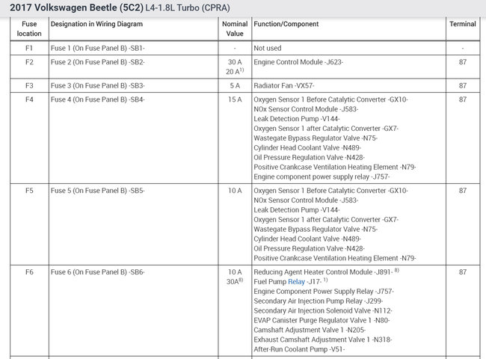
Task: Click EVAP Canister Purge Regulator Valve 1 -N80-
Action: pyautogui.click(x=322, y=320)
